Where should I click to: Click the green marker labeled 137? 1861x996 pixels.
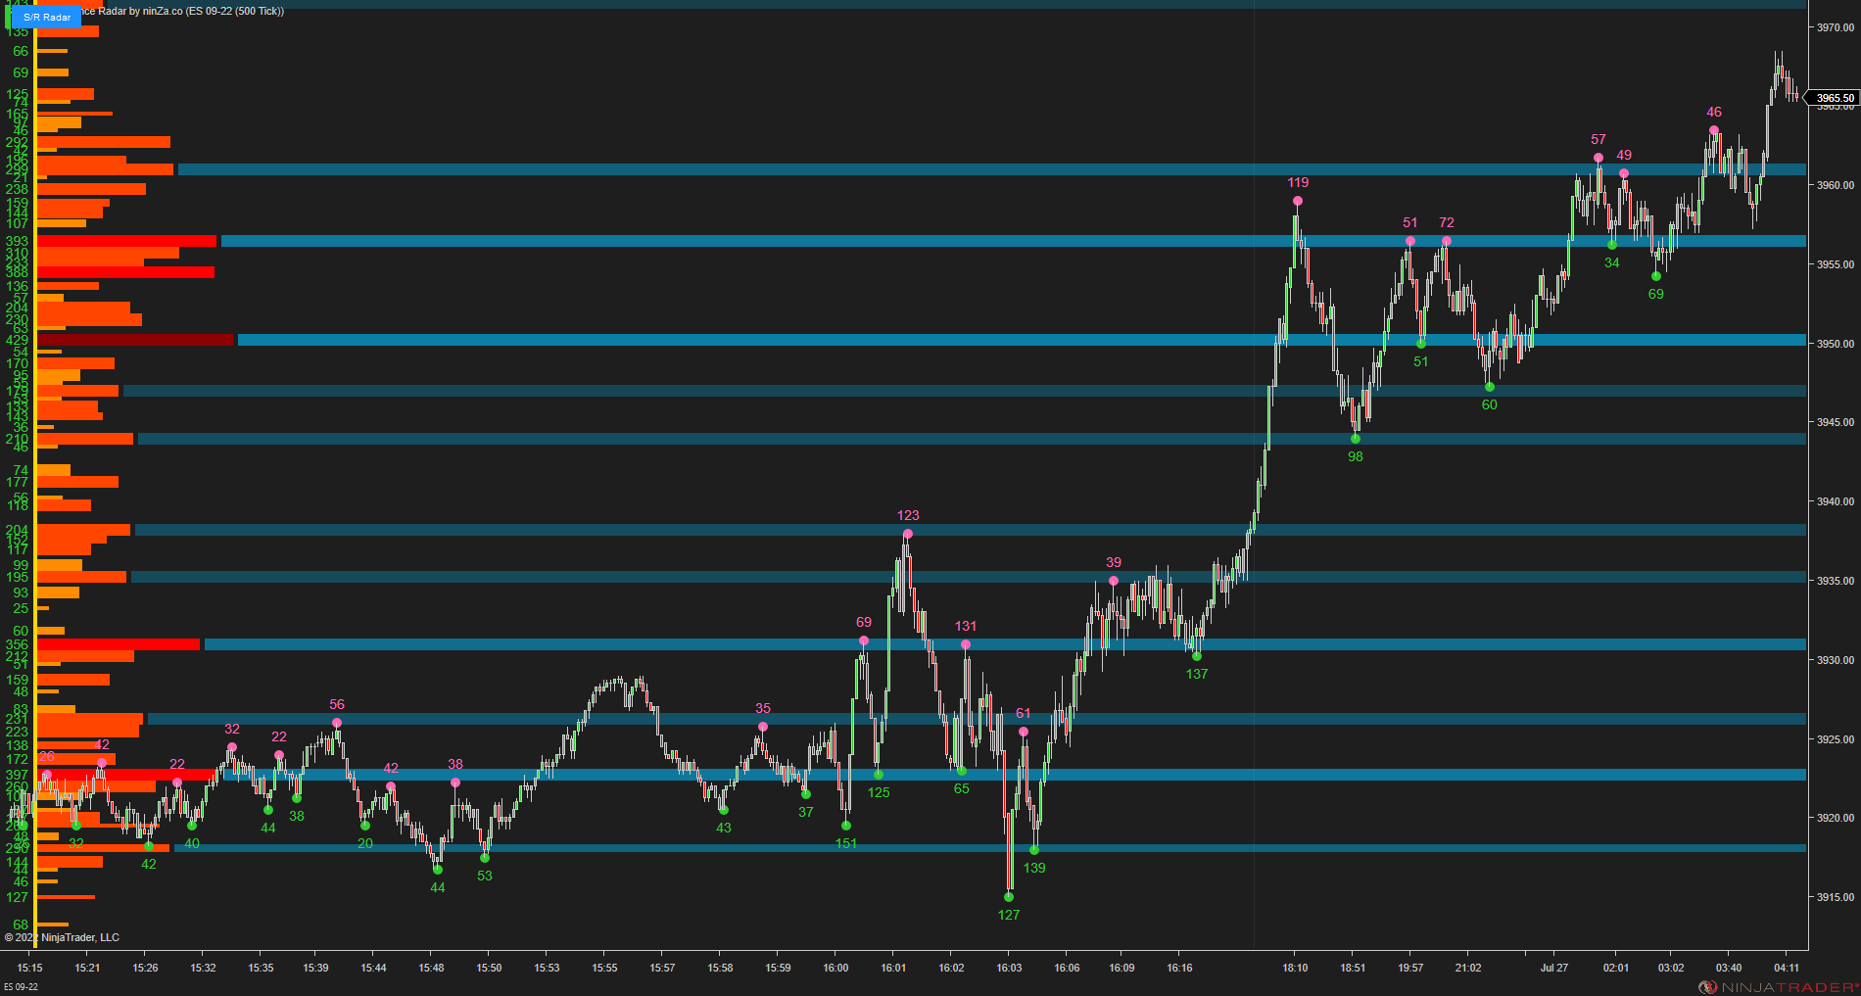pyautogui.click(x=1197, y=656)
